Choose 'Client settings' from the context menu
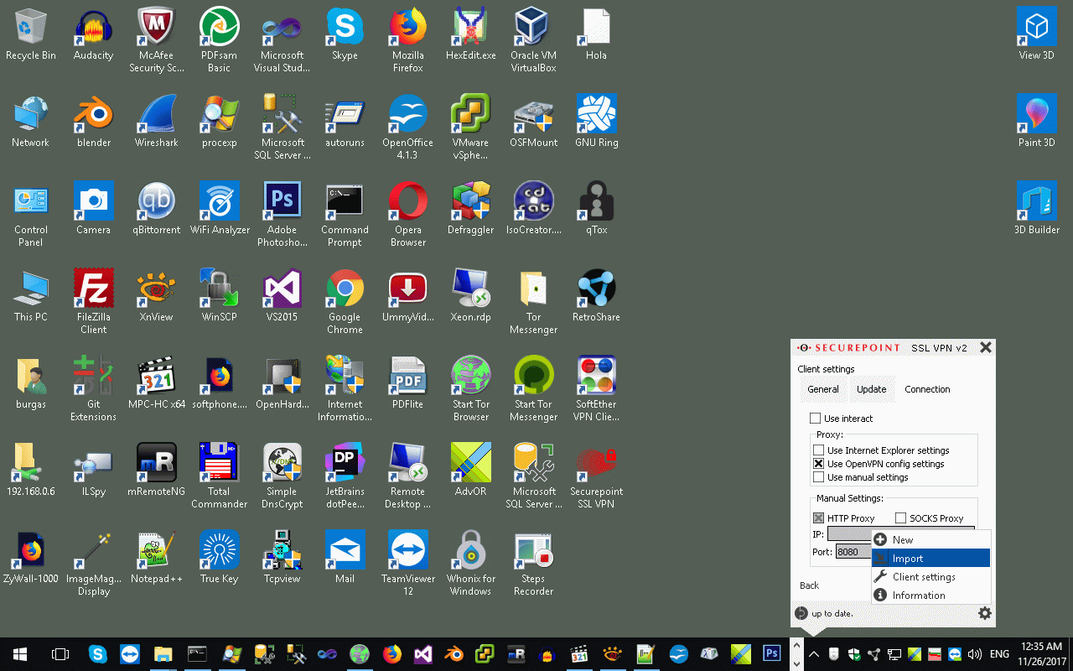 [x=931, y=577]
